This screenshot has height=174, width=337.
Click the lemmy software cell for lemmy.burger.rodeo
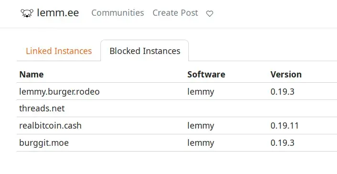click(200, 92)
